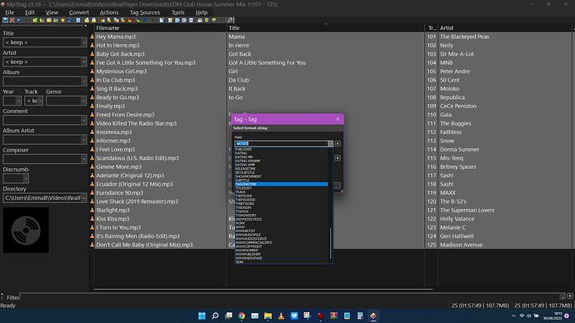Image resolution: width=575 pixels, height=323 pixels.
Task: Collapse the Field combo box arrow in dialog
Action: [x=330, y=143]
